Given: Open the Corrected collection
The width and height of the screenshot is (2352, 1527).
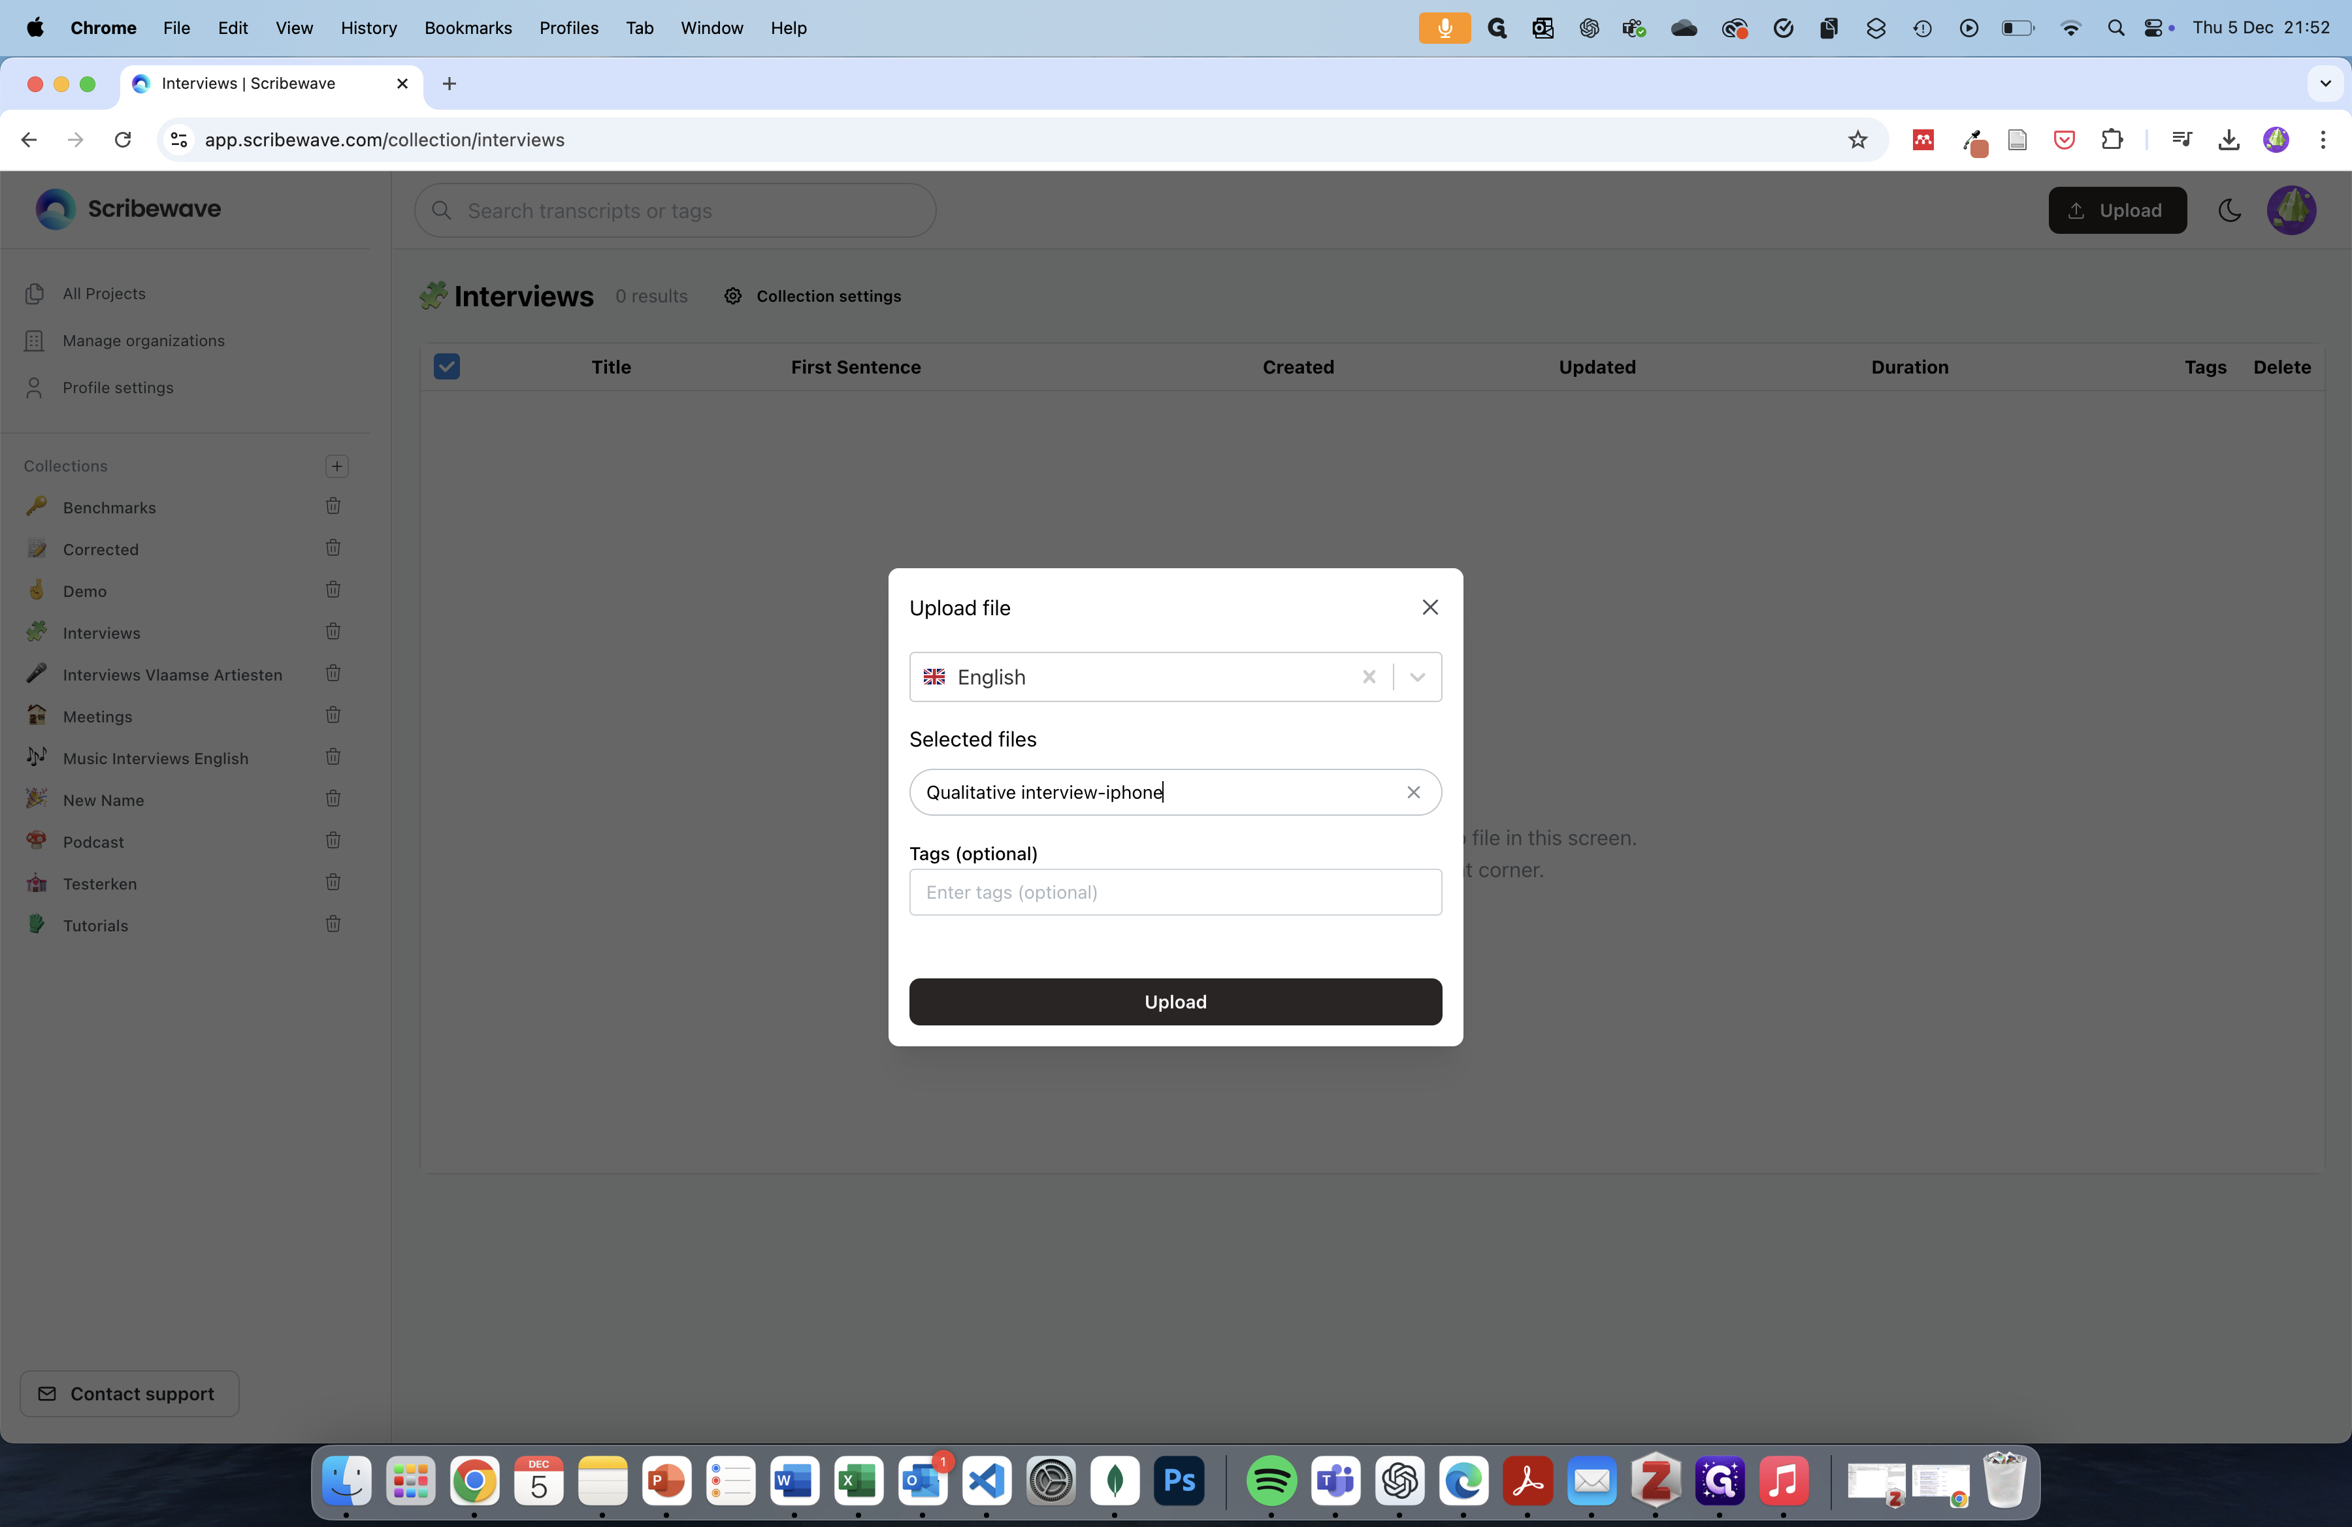Looking at the screenshot, I should coord(101,549).
